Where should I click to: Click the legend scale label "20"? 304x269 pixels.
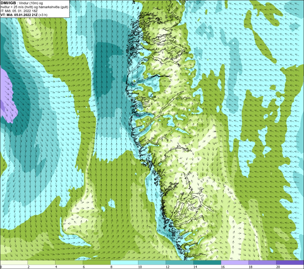point(278,267)
